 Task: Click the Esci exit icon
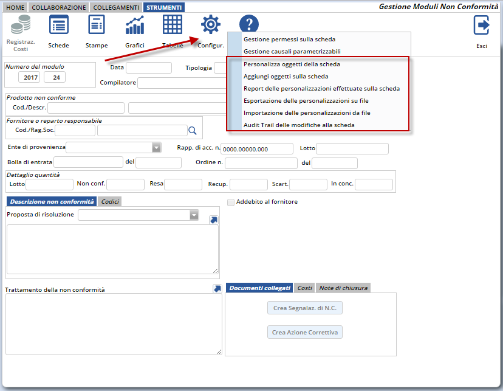click(x=481, y=26)
